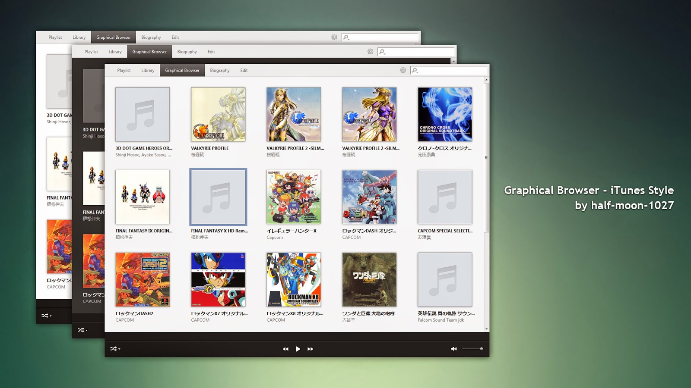Select ワンダと巨像 album cover
This screenshot has width=691, height=388.
[x=369, y=280]
